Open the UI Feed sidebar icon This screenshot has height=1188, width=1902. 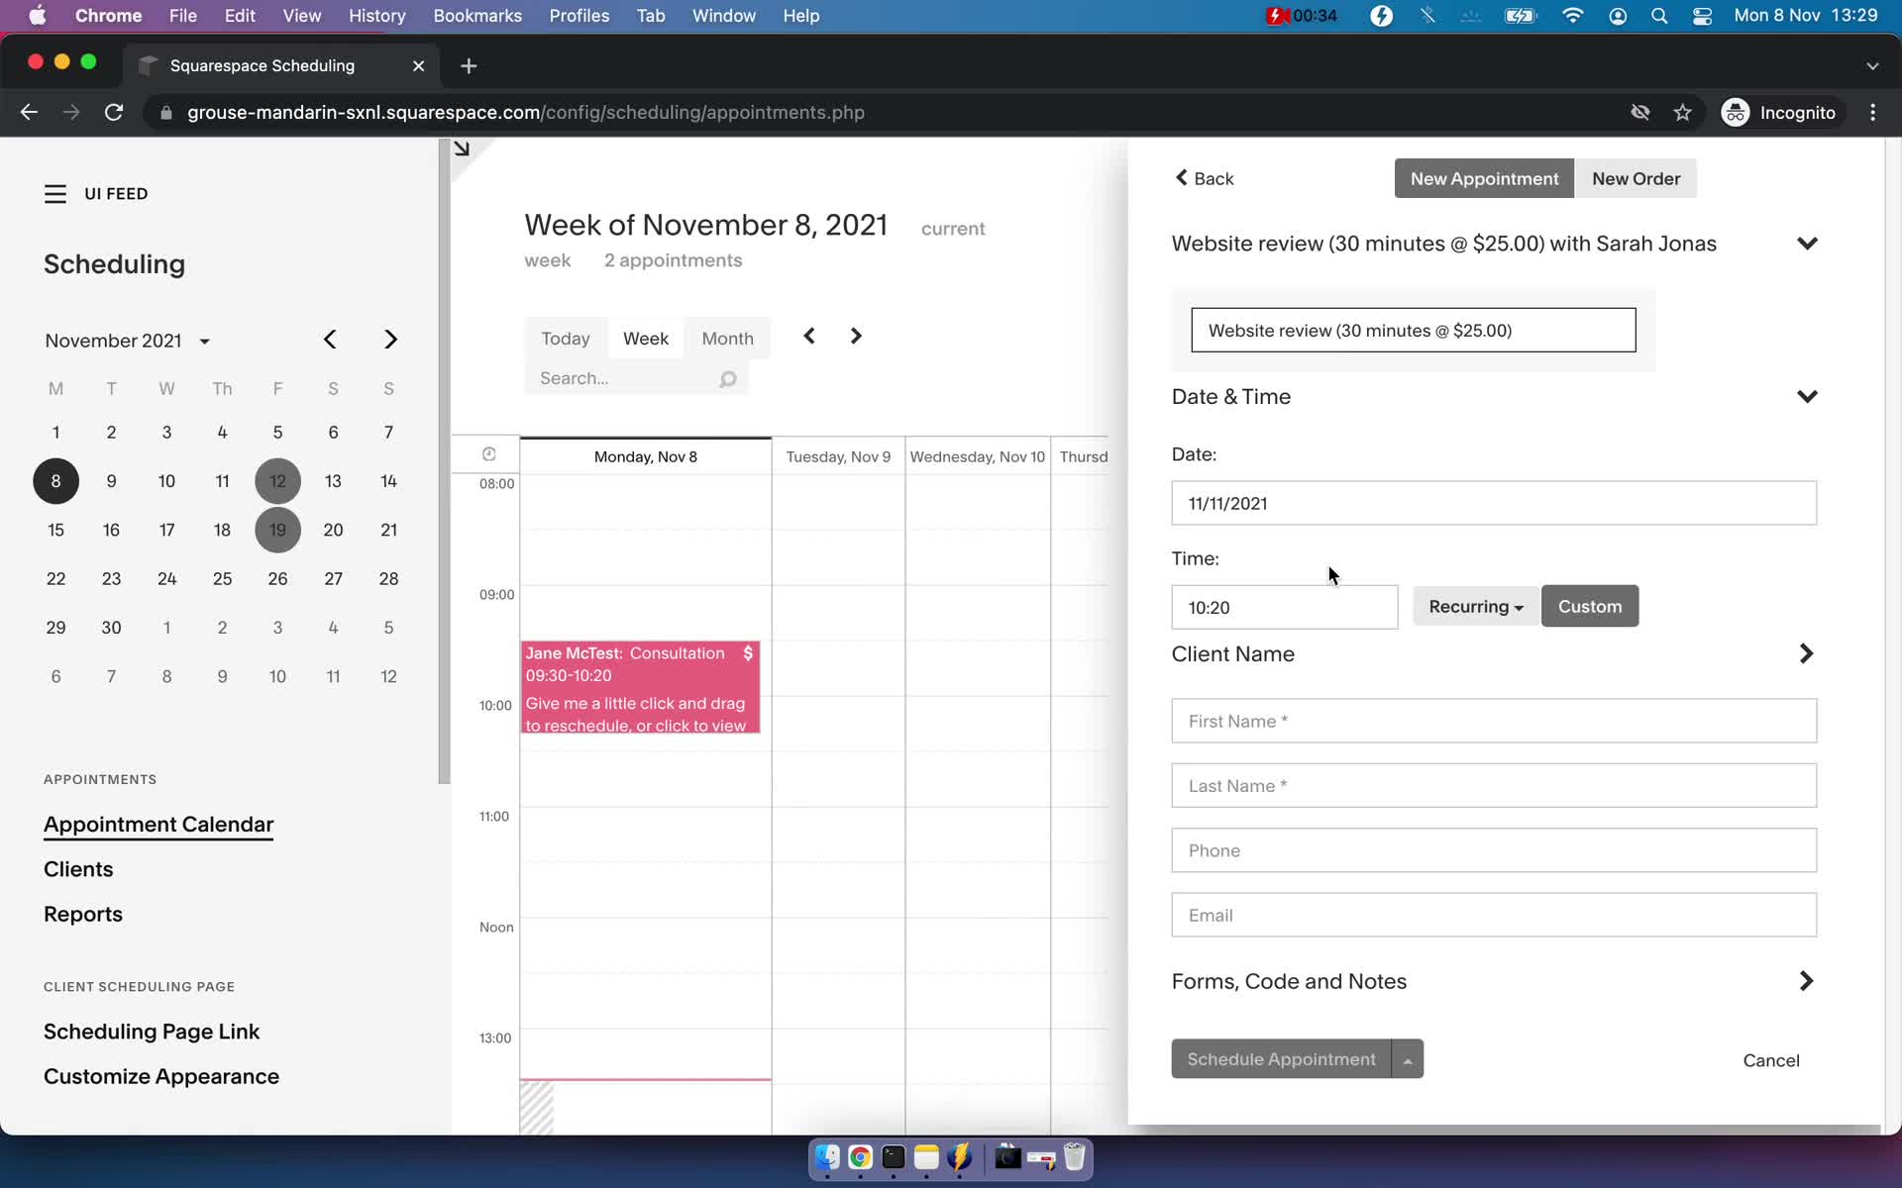pos(54,193)
